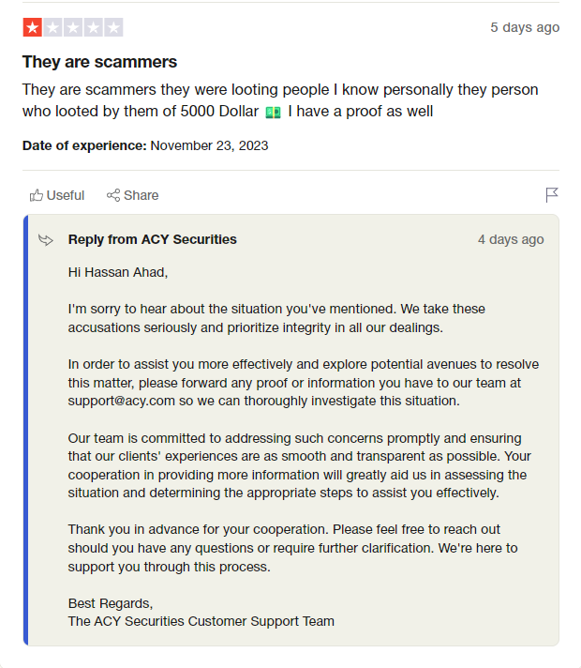Flag this review using the flag icon
Image resolution: width=581 pixels, height=668 pixels.
pos(552,195)
